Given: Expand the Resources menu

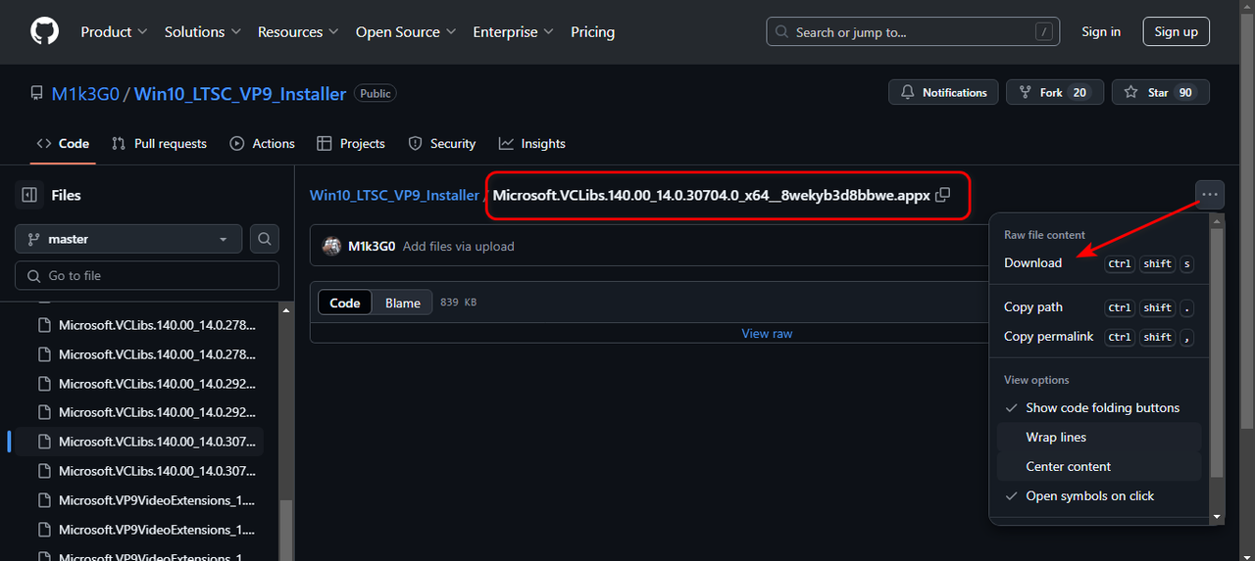Looking at the screenshot, I should tap(298, 32).
